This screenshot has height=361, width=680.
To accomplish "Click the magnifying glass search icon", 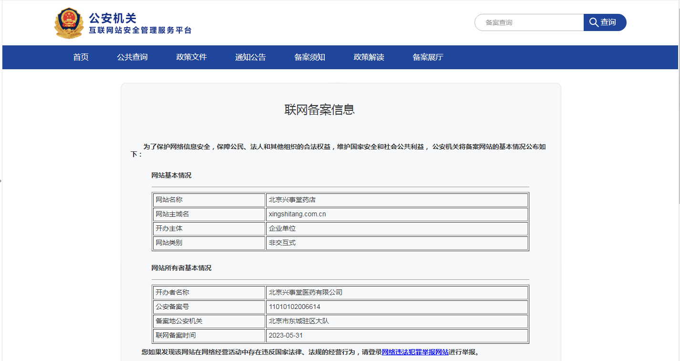I will coord(594,22).
